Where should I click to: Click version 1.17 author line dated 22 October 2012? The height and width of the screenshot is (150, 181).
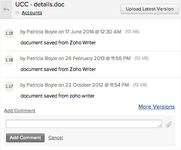tap(74, 85)
